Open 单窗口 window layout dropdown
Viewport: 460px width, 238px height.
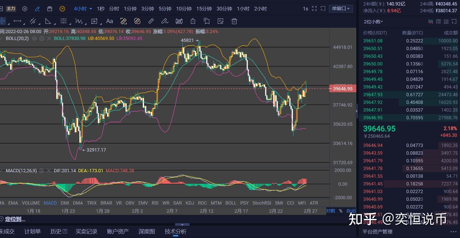[341, 9]
